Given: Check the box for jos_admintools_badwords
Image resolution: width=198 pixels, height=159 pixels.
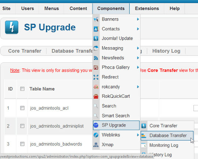Looking at the screenshot, I should point(22,144).
